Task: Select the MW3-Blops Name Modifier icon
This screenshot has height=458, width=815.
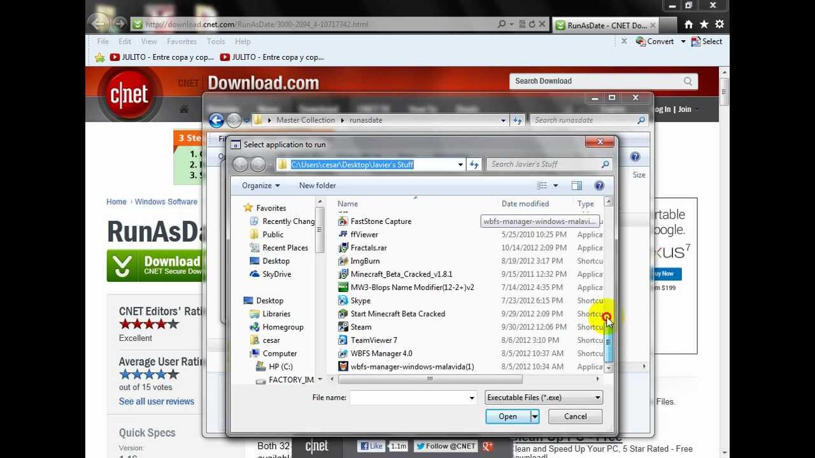Action: 343,288
